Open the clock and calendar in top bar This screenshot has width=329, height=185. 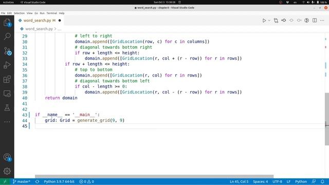click(x=164, y=2)
